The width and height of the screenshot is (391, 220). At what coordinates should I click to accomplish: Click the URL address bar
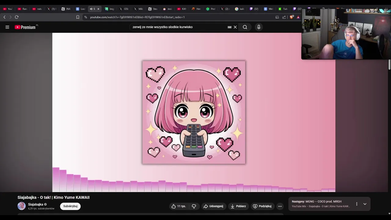point(180,17)
